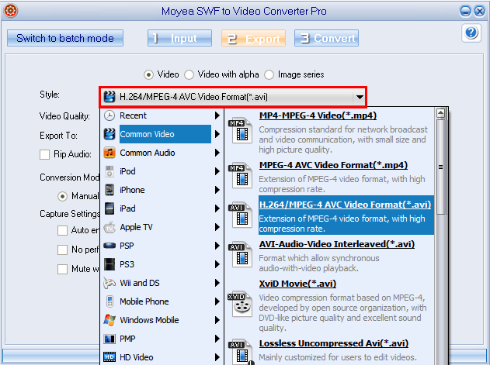Select XviD Movie(*.avi) format link
The width and height of the screenshot is (490, 365).
(x=297, y=284)
